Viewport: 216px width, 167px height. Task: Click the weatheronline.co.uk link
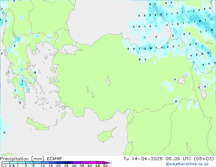(x=187, y=164)
